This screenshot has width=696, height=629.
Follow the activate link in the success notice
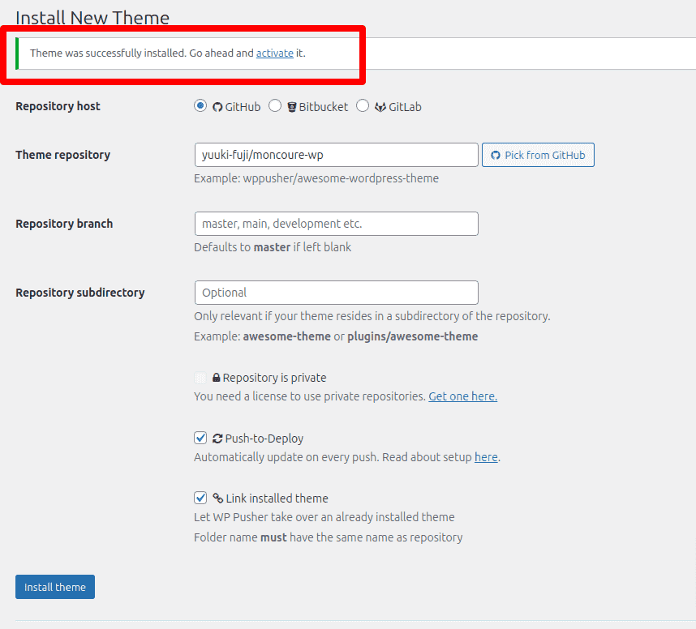(x=275, y=53)
